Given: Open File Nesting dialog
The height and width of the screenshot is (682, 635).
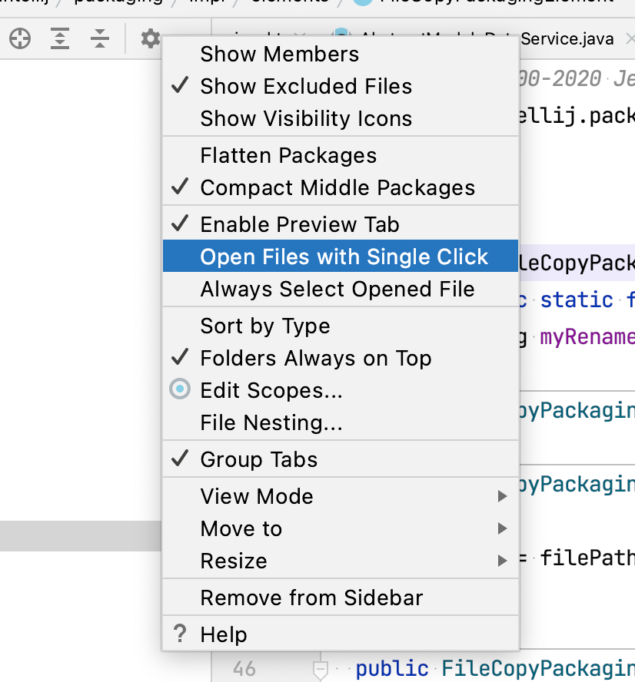Looking at the screenshot, I should 271,423.
